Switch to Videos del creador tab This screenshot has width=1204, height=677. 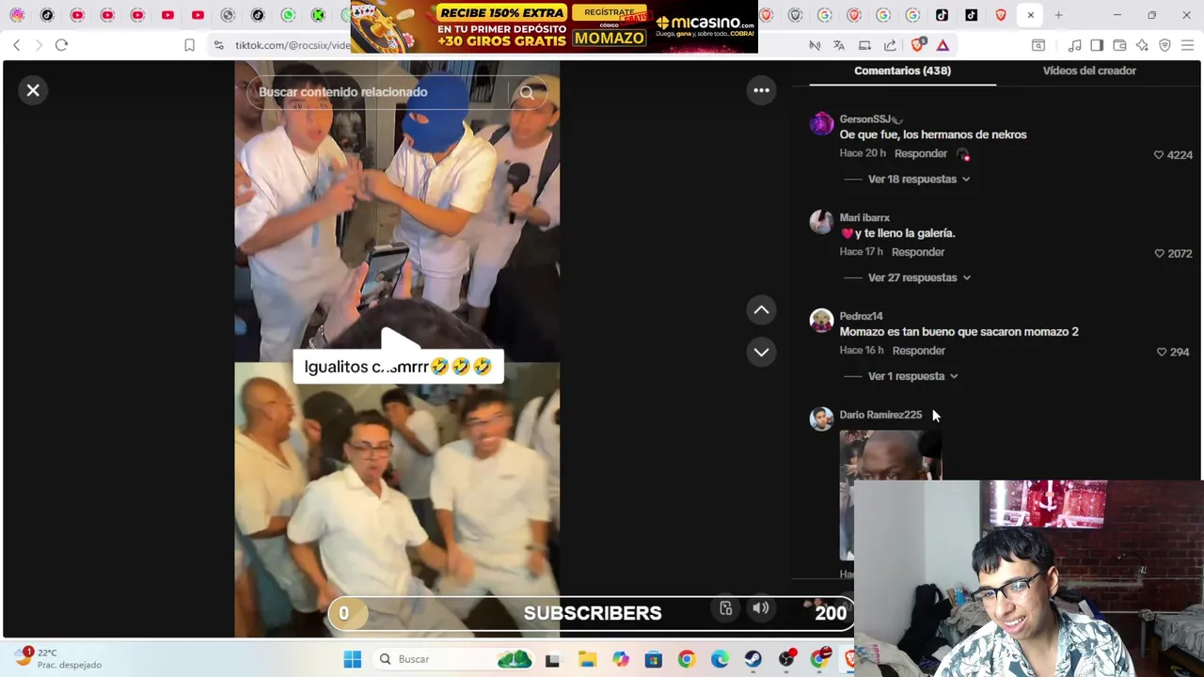pos(1089,71)
